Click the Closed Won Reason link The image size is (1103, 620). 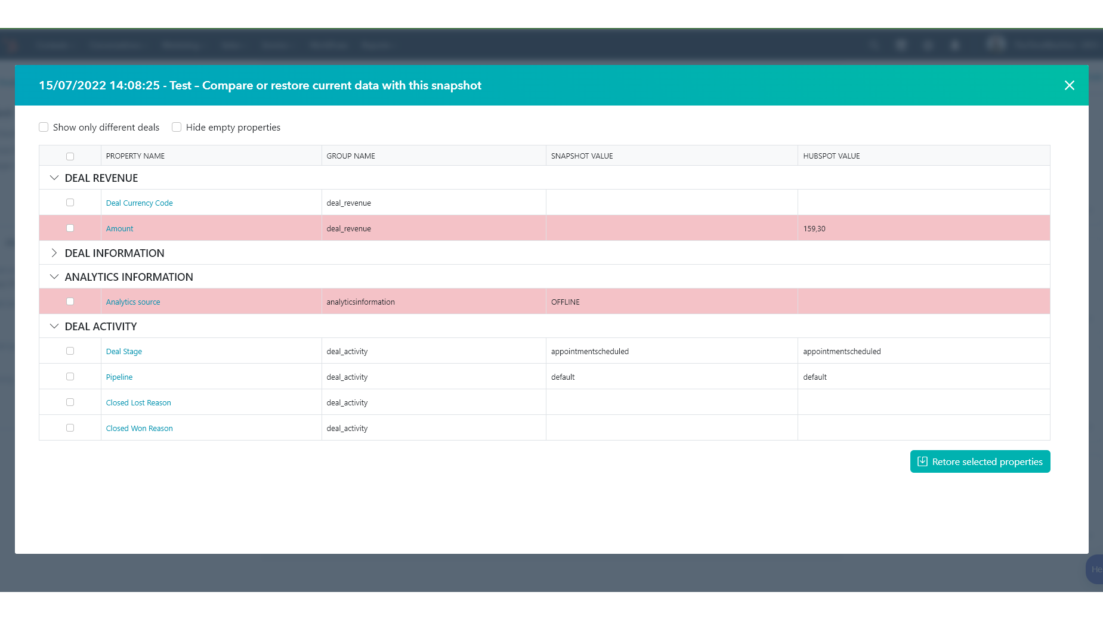click(139, 429)
